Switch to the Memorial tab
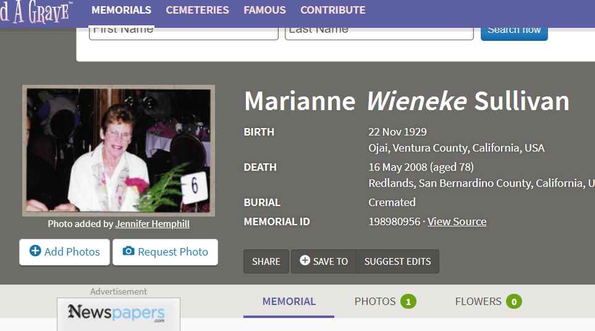 289,301
